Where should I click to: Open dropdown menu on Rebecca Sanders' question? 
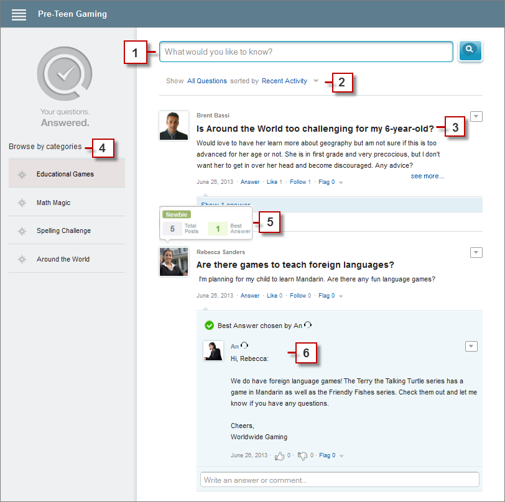click(476, 253)
